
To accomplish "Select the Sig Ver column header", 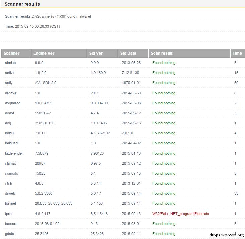I will [96, 53].
